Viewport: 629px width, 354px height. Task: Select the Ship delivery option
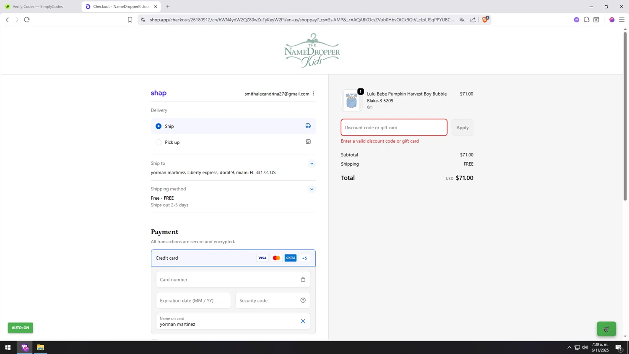pos(233,126)
